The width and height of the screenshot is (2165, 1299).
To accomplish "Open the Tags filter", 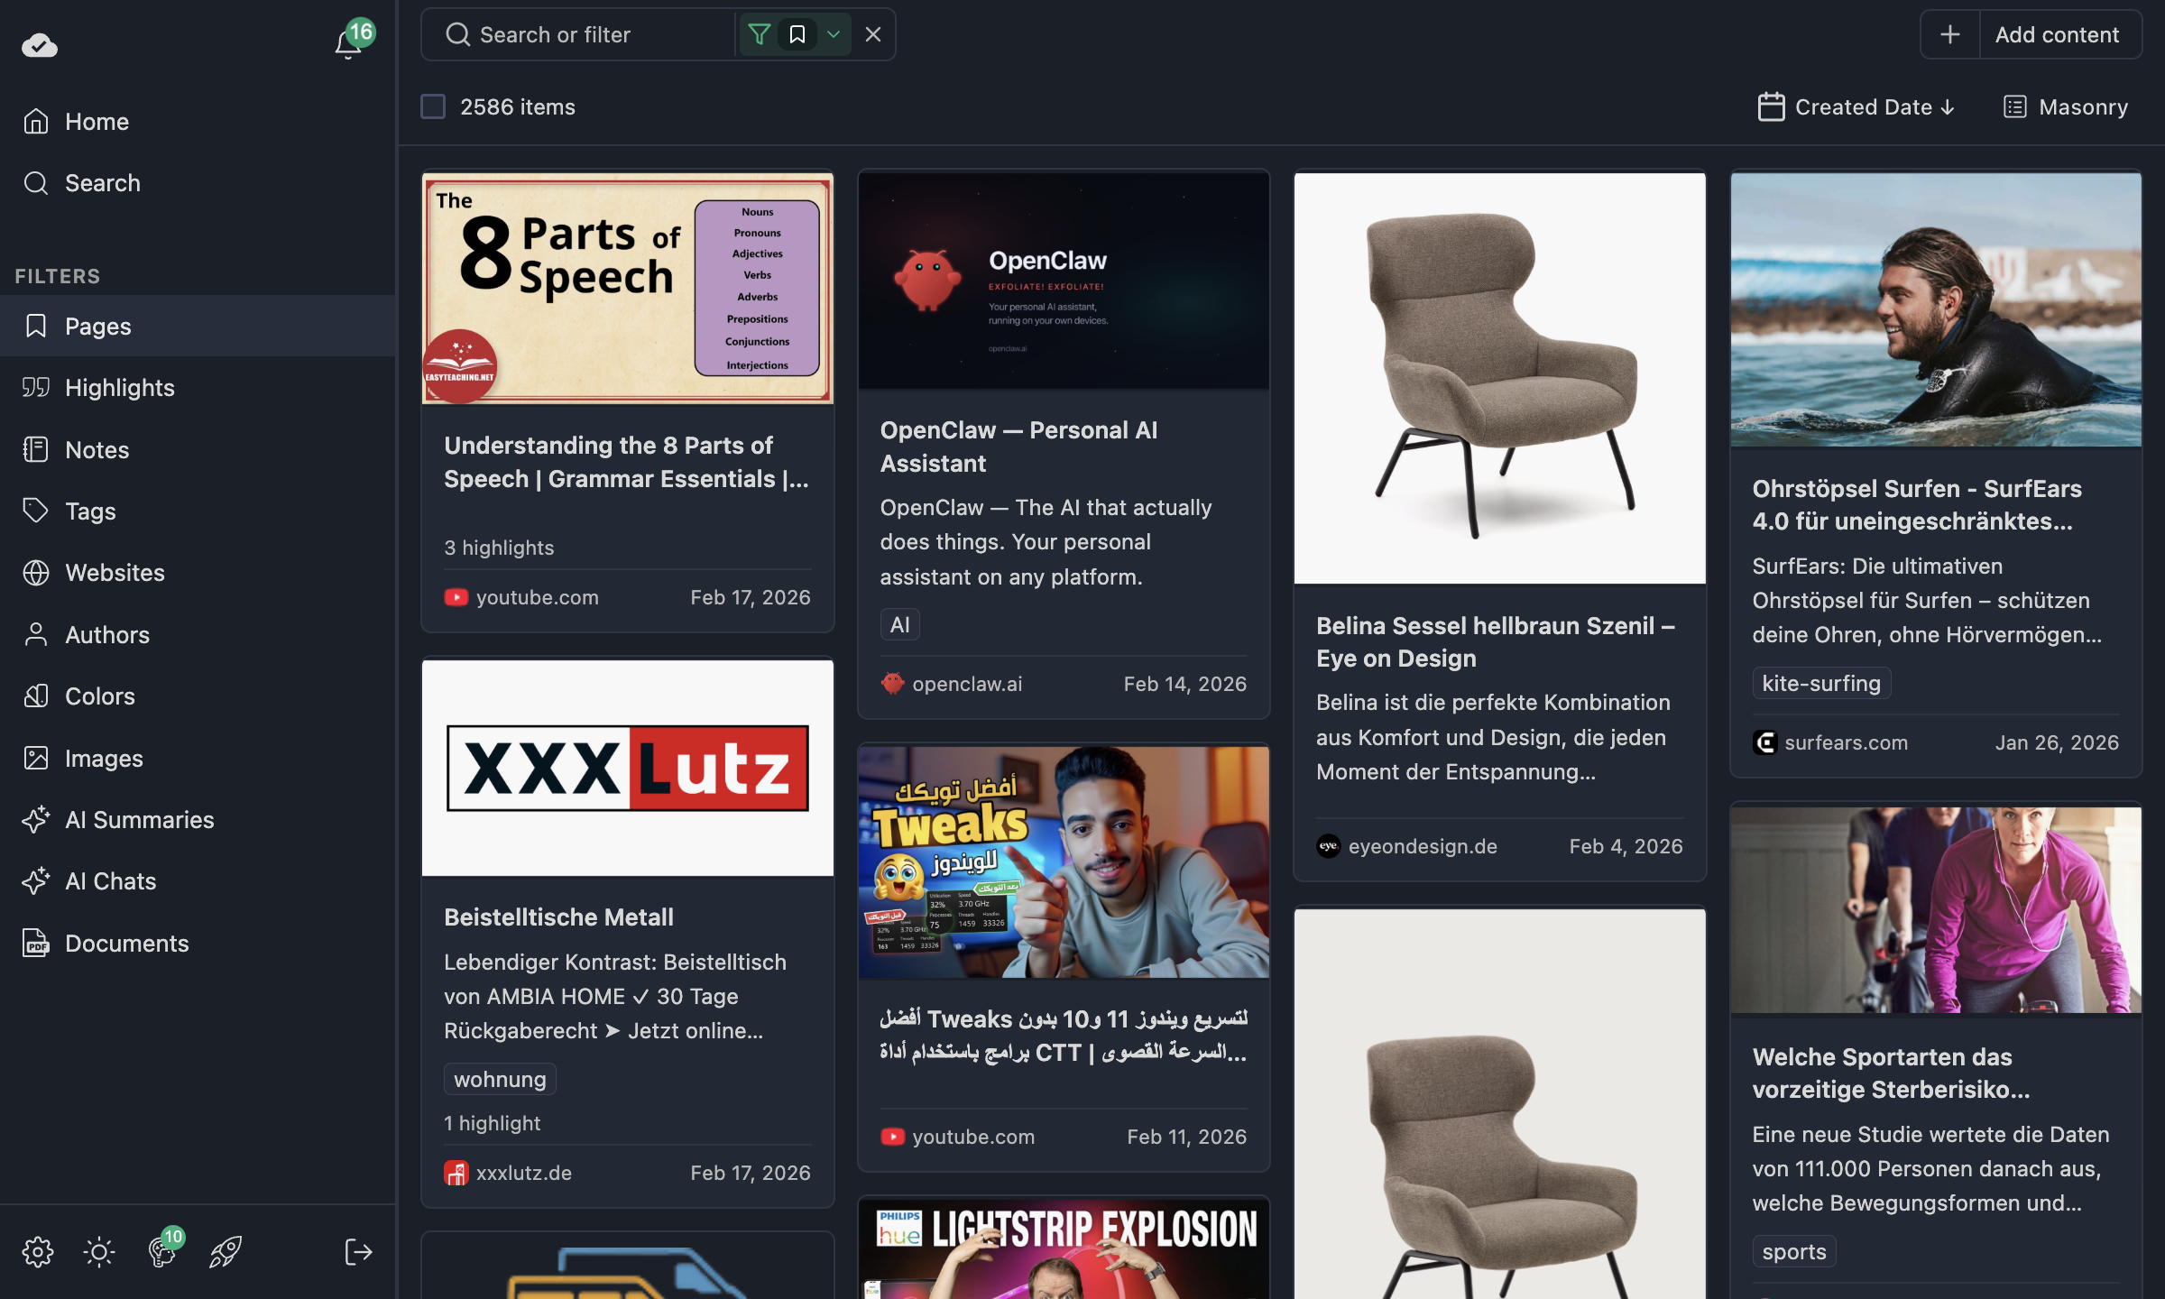I will 91,511.
